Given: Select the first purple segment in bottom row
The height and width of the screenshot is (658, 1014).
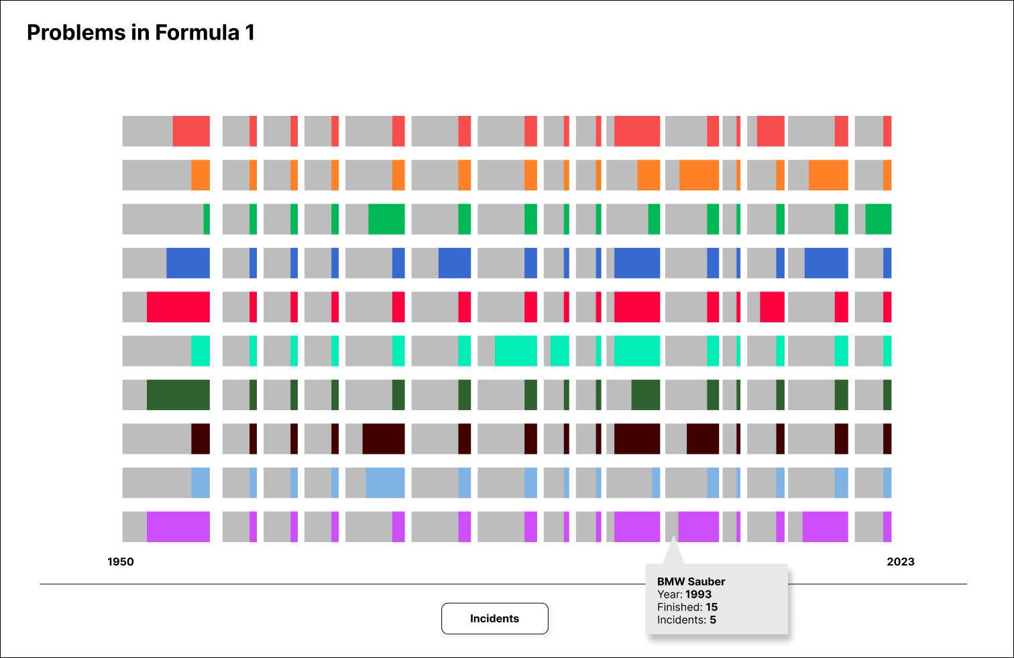Looking at the screenshot, I should coord(178,527).
